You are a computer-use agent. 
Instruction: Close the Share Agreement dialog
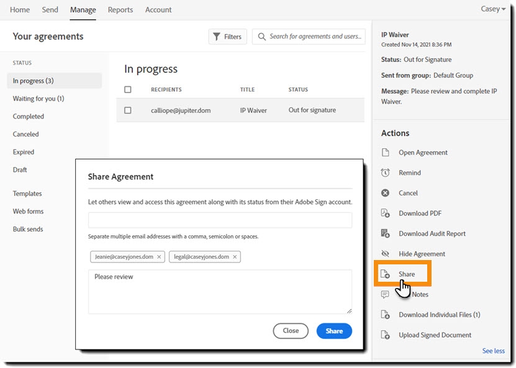[x=291, y=331]
